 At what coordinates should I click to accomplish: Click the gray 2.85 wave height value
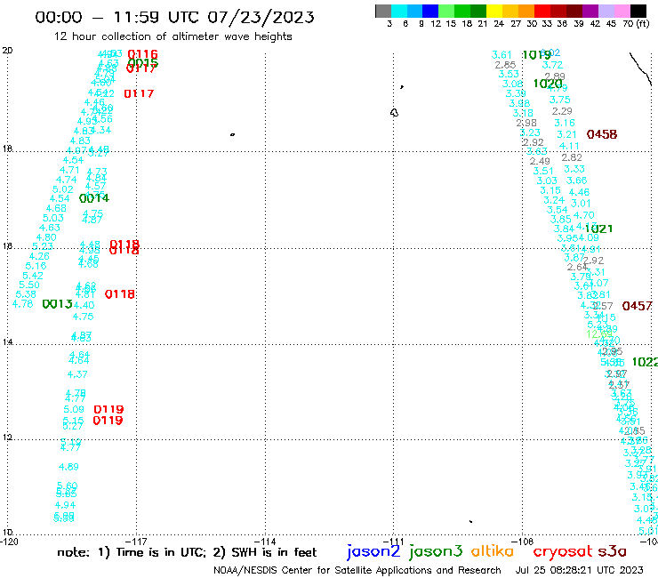click(x=505, y=65)
